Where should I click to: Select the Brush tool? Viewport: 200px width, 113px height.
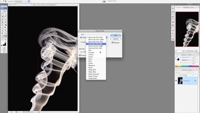coord(5,19)
